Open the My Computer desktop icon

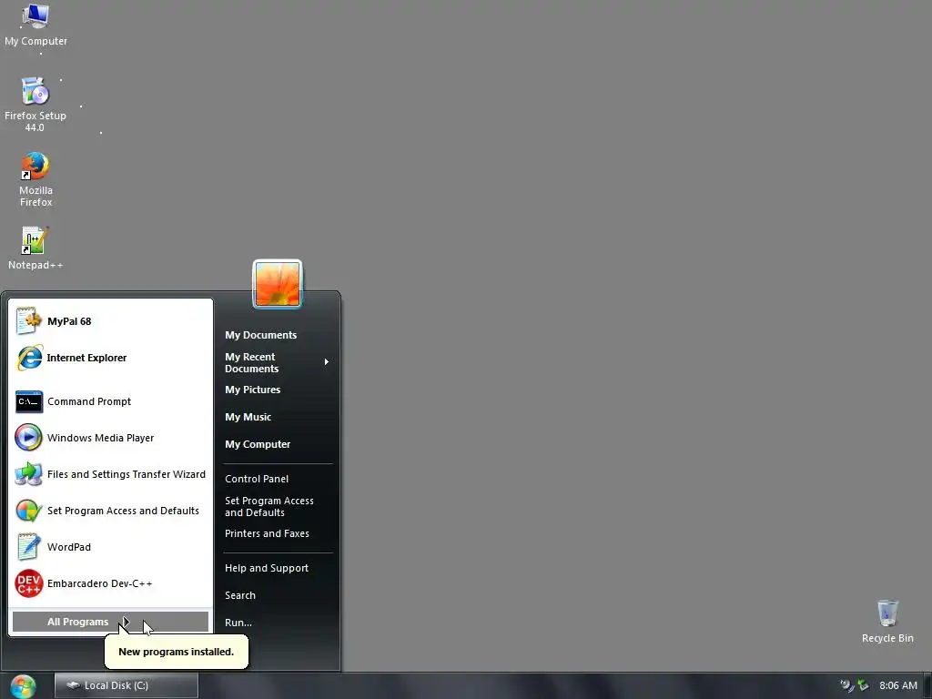[35, 25]
